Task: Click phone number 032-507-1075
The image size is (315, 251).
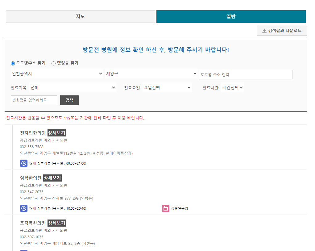Action: (31, 237)
